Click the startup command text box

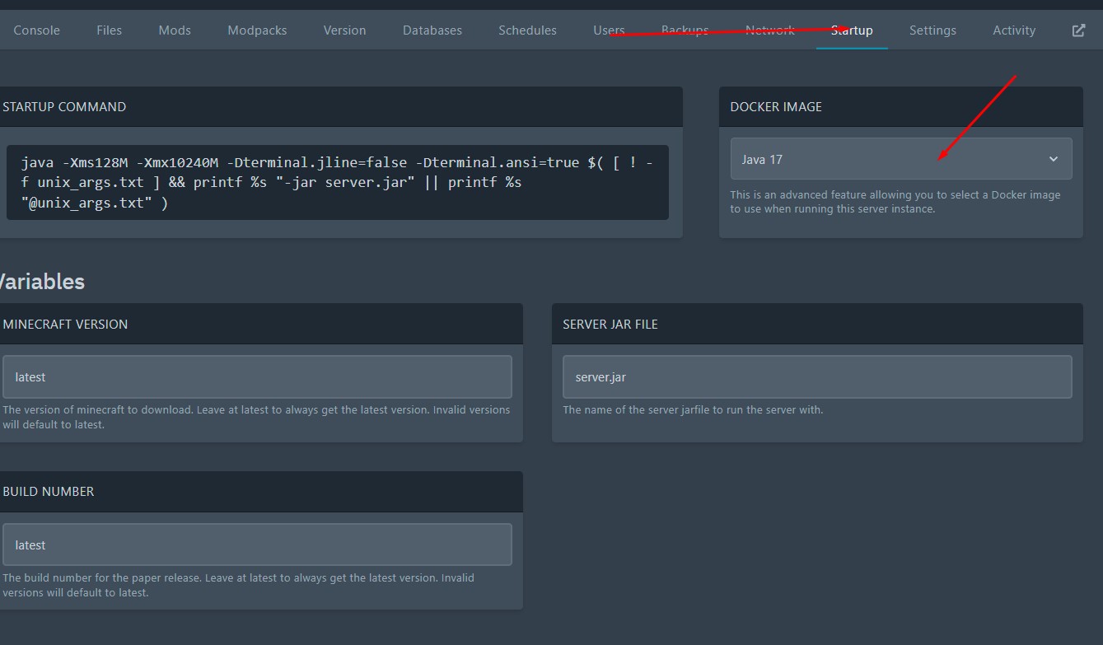337,182
